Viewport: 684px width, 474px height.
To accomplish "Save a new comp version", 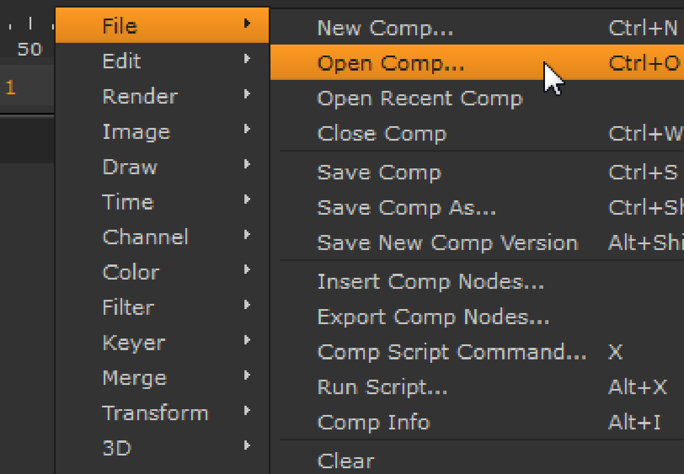I will 447,243.
